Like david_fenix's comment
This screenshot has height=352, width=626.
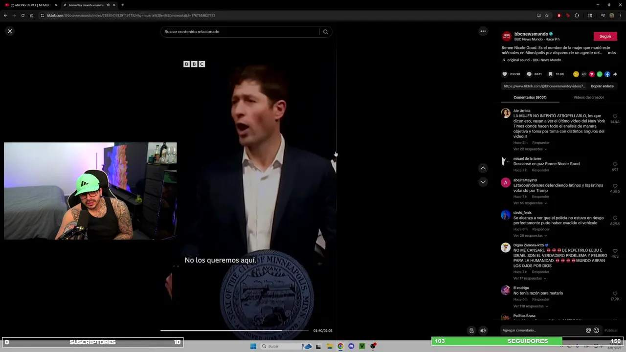coord(615,219)
